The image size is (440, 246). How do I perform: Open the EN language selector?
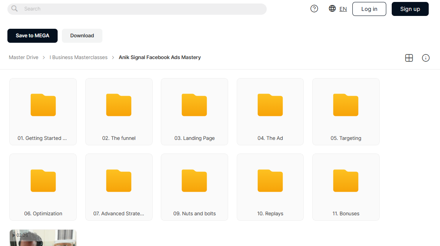[343, 9]
